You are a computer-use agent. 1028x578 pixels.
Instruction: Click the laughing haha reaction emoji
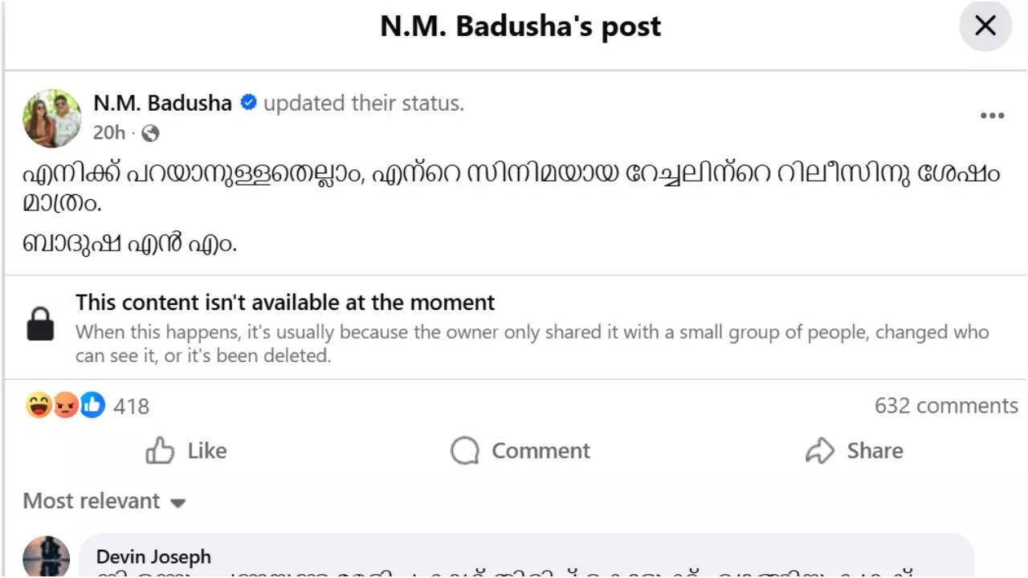[38, 406]
